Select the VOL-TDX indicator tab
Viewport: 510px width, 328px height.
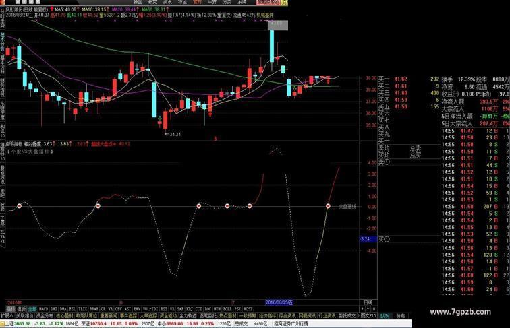[150, 309]
